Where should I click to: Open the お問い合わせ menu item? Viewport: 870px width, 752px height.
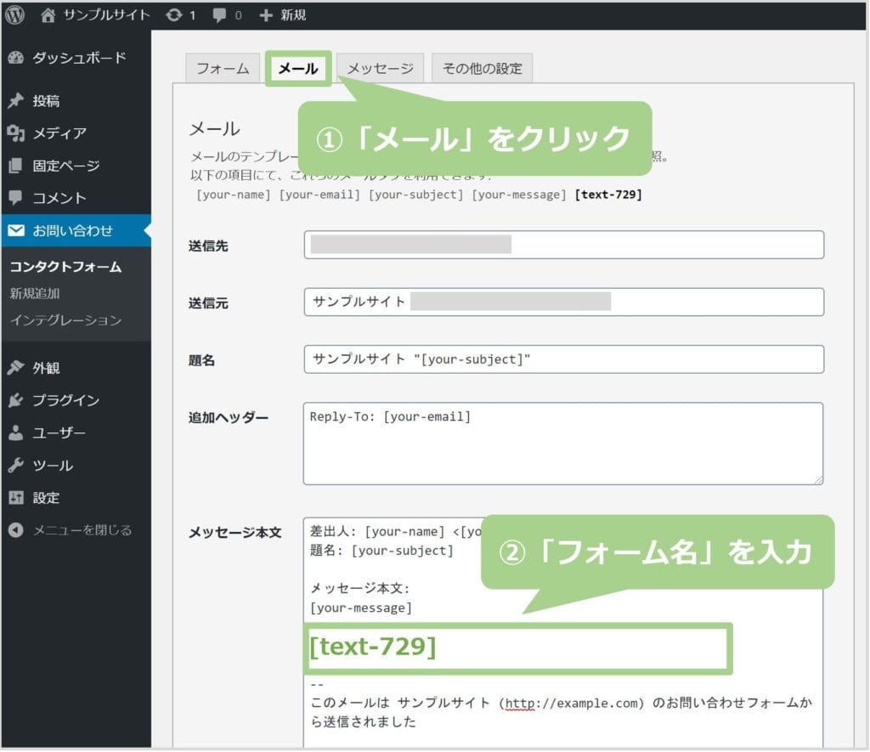click(x=76, y=230)
